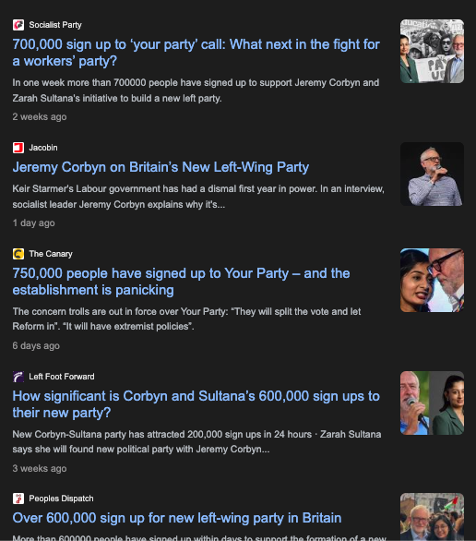Click the 'Jacobin' source name
The width and height of the screenshot is (476, 541).
[43, 148]
